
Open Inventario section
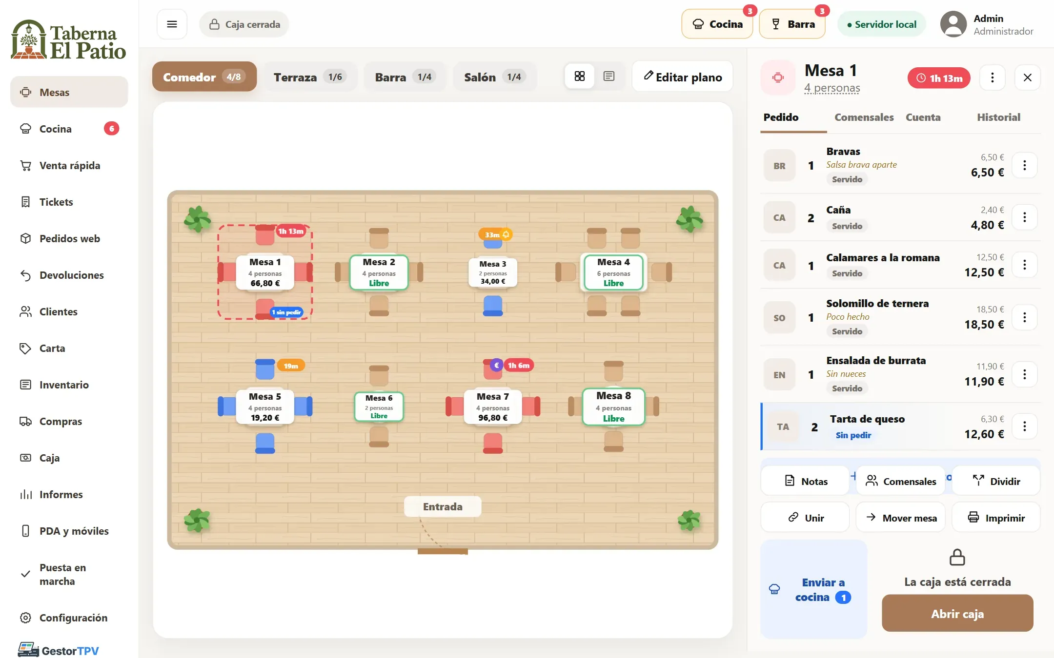[x=69, y=385]
